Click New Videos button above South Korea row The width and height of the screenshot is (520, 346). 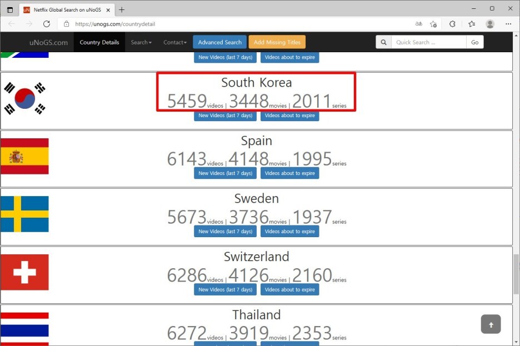[x=225, y=57]
